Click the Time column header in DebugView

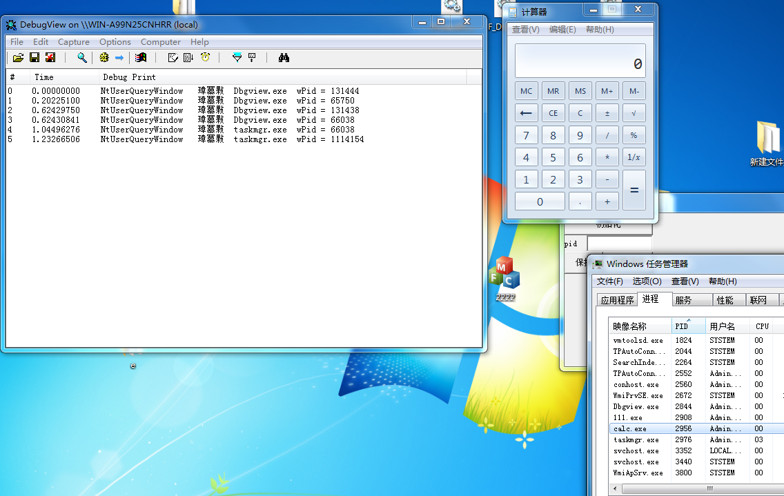tap(64, 77)
